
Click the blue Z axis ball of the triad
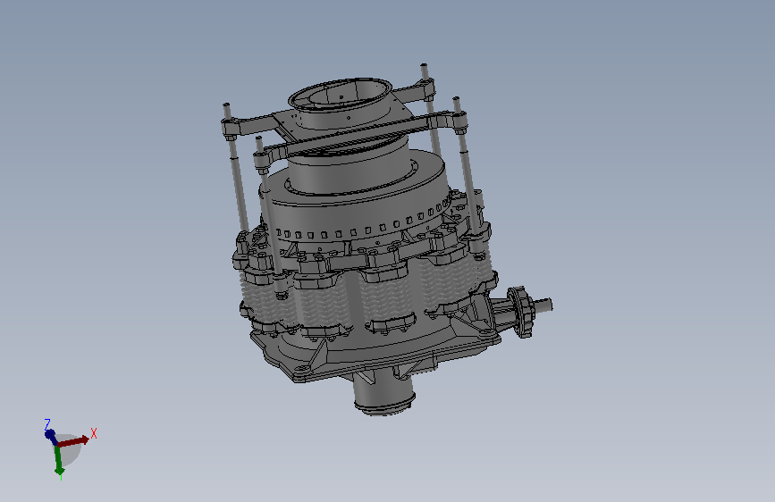50,435
